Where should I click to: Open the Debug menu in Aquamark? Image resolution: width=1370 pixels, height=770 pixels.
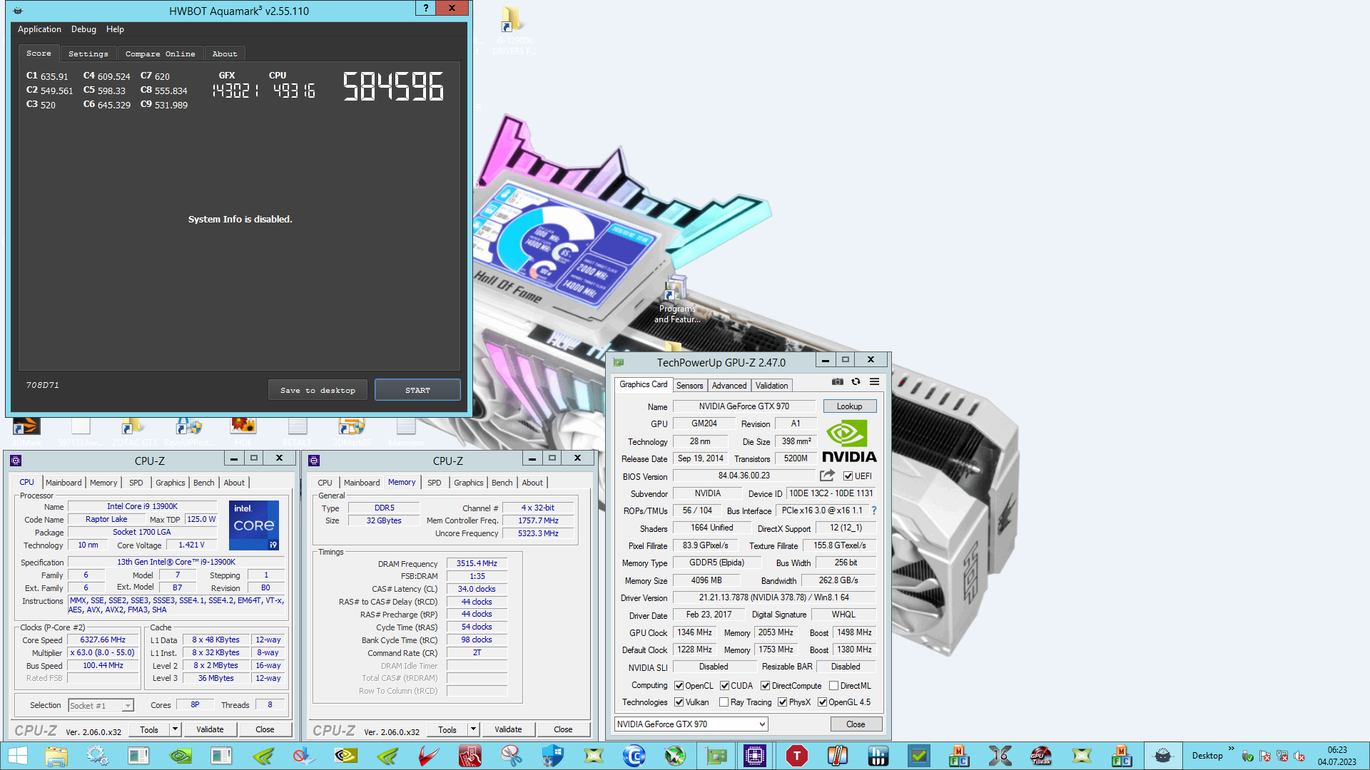coord(83,29)
